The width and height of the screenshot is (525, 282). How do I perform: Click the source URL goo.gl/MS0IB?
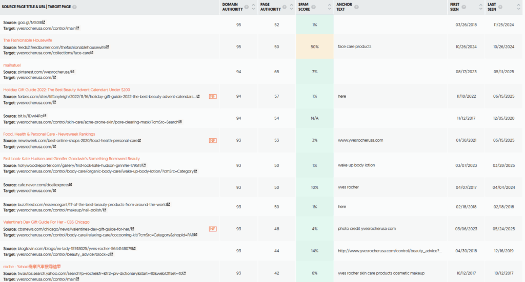[30, 23]
